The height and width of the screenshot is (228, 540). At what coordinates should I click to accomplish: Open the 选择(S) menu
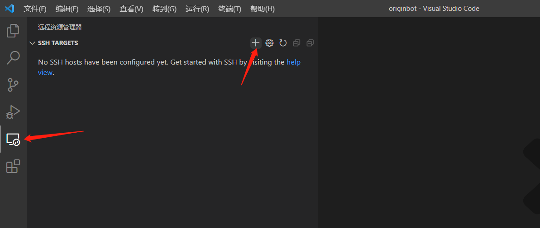click(99, 9)
